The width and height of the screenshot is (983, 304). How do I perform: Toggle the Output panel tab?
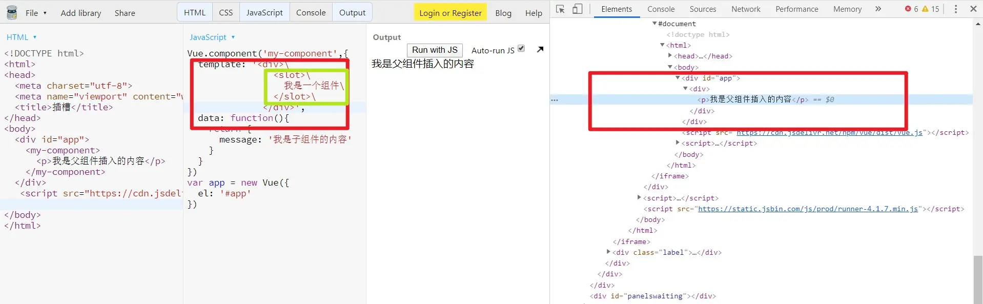pos(353,12)
